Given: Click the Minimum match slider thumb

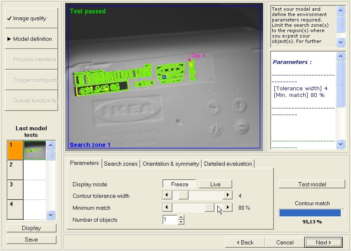Looking at the screenshot, I should click(209, 207).
